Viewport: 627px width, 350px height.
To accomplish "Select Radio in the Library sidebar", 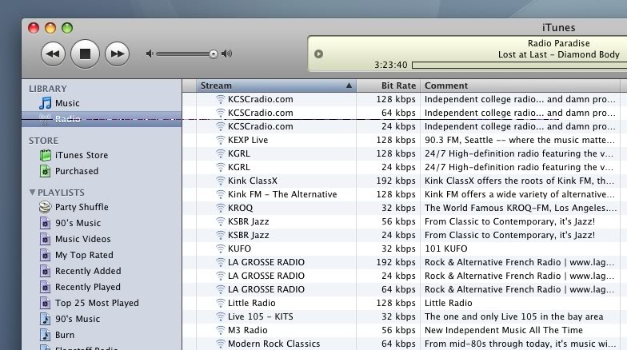I will pos(102,119).
